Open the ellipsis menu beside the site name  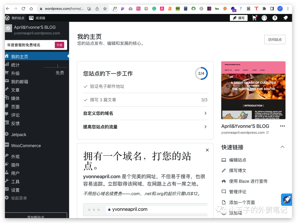(282, 126)
